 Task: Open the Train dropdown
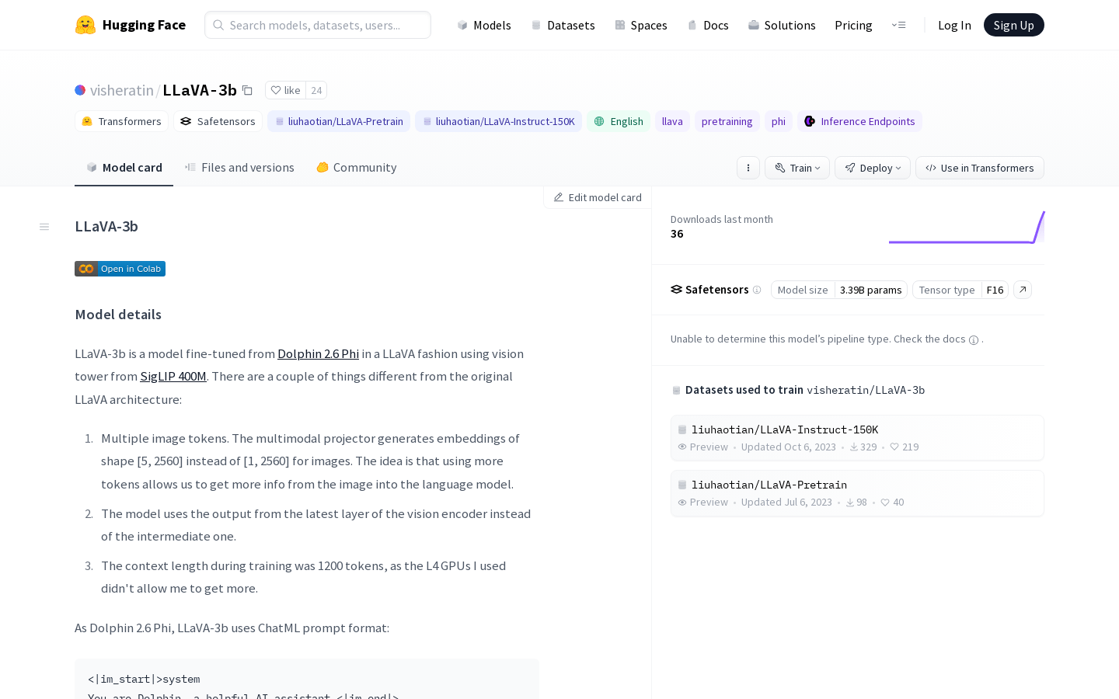[x=797, y=168]
